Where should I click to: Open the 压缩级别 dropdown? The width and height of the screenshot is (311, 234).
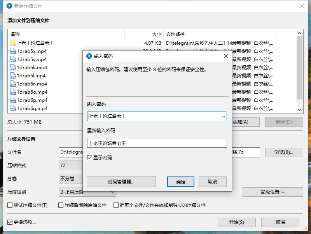pos(113,192)
